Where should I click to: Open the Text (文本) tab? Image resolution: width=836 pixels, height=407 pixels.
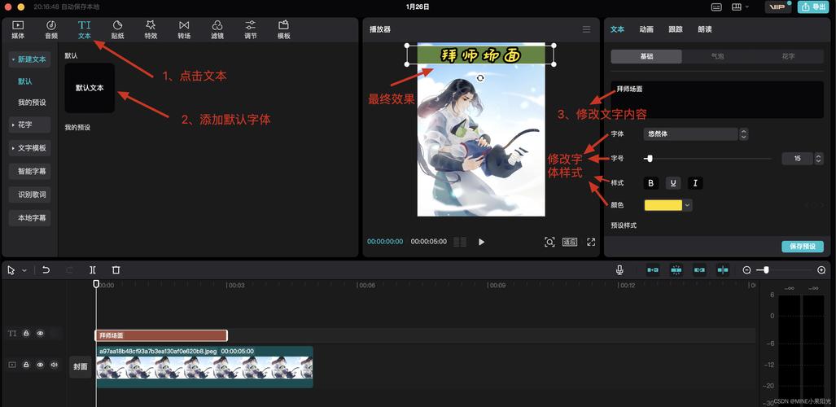coord(84,30)
